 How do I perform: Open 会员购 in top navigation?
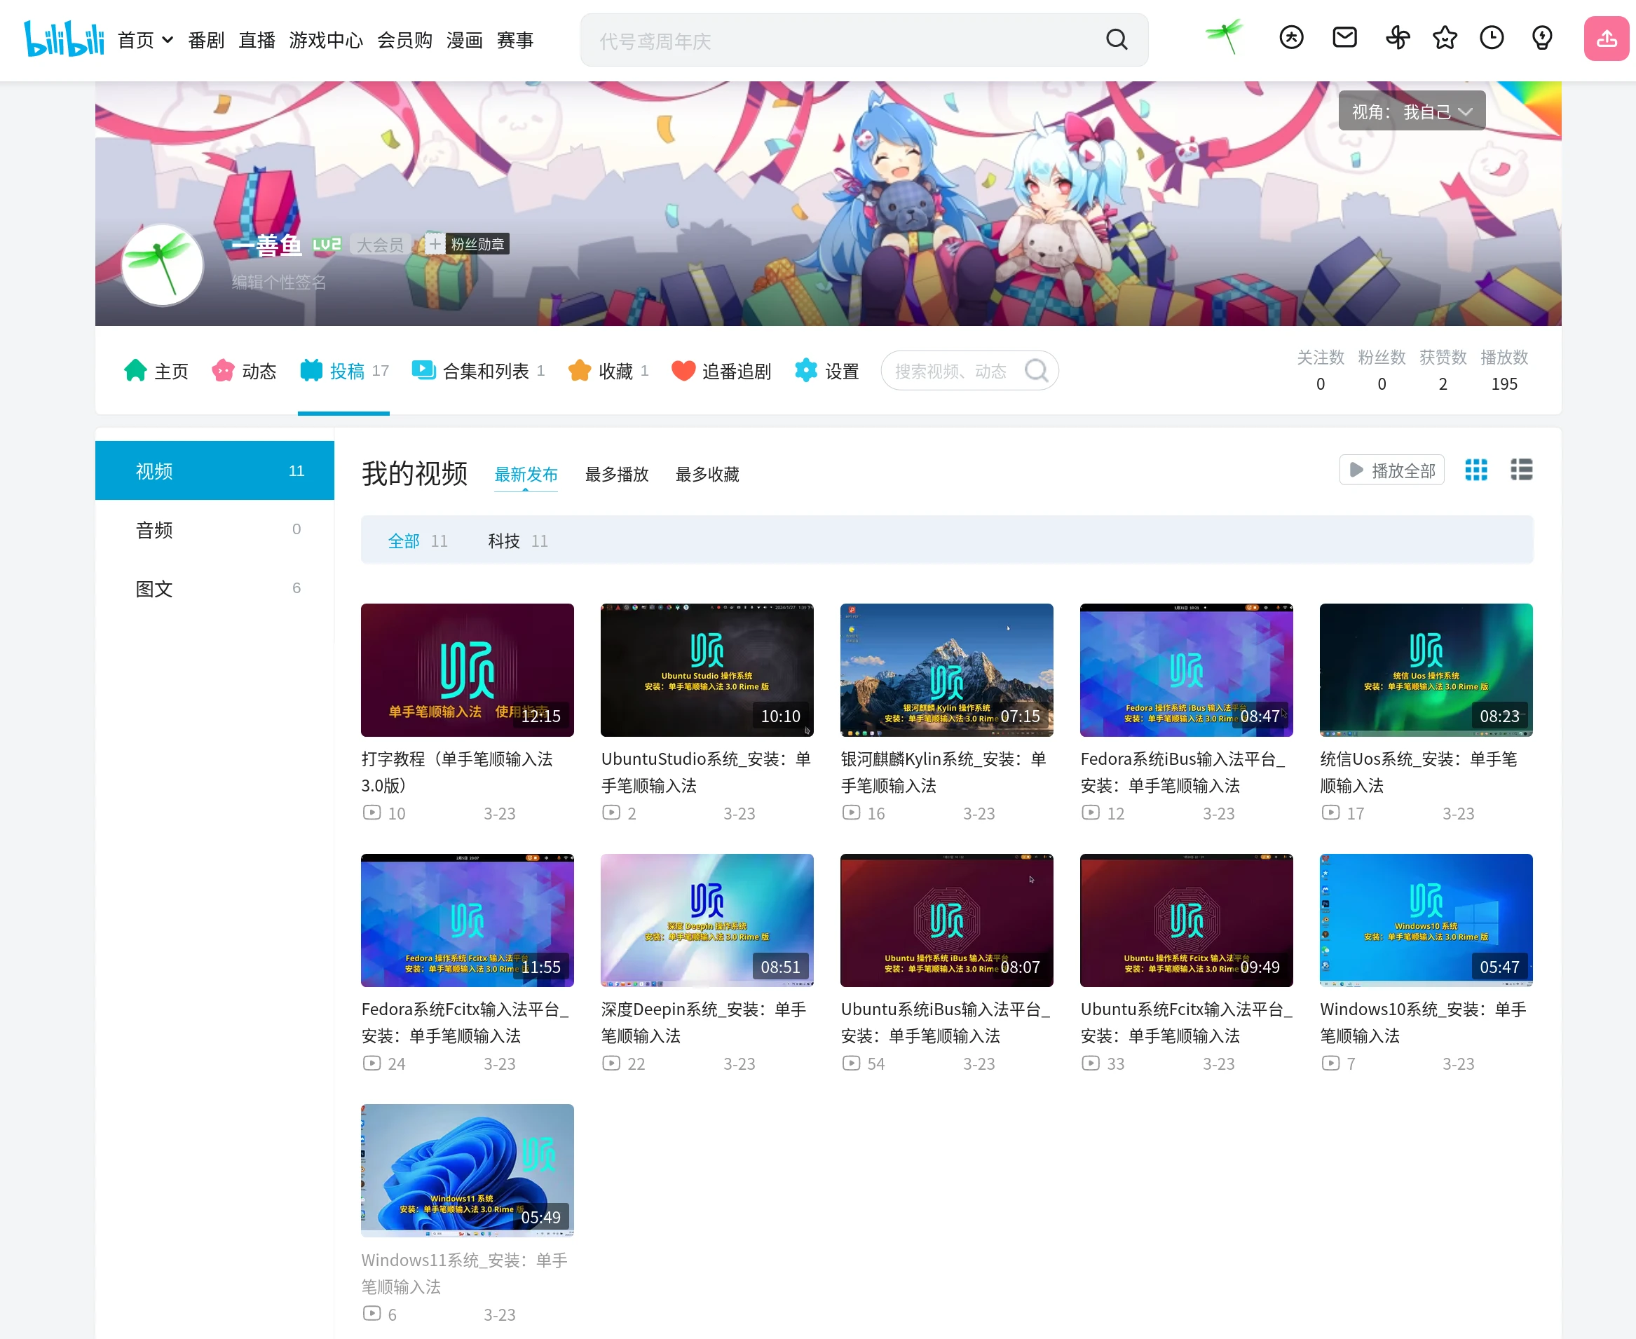pyautogui.click(x=404, y=40)
